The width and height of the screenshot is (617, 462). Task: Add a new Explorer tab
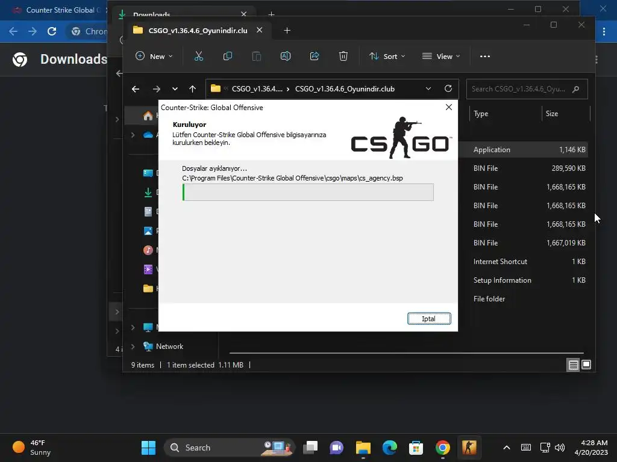287,31
